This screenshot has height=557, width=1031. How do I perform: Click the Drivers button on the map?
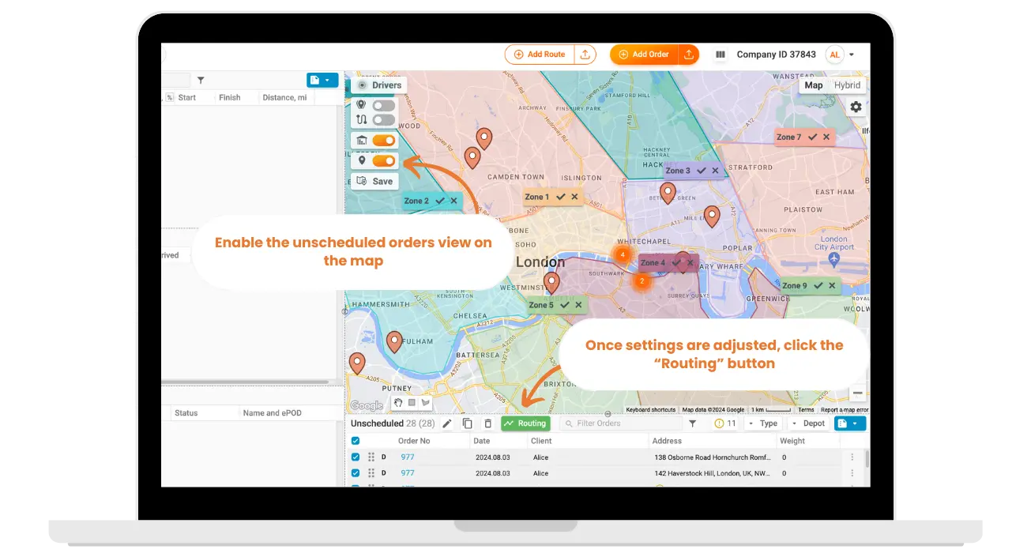[379, 85]
